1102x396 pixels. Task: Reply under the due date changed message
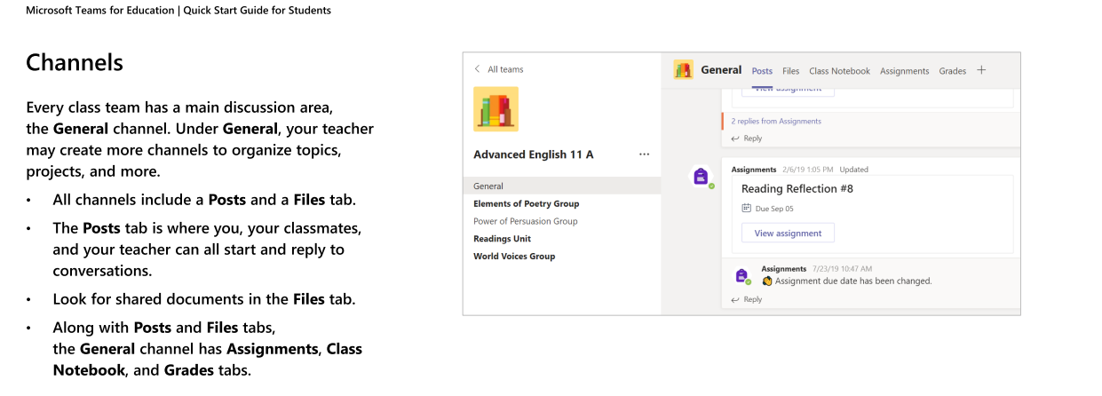pyautogui.click(x=746, y=299)
